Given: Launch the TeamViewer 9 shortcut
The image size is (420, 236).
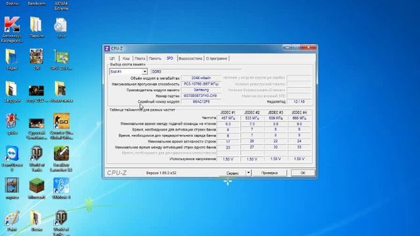Looking at the screenshot, I should coord(12,153).
